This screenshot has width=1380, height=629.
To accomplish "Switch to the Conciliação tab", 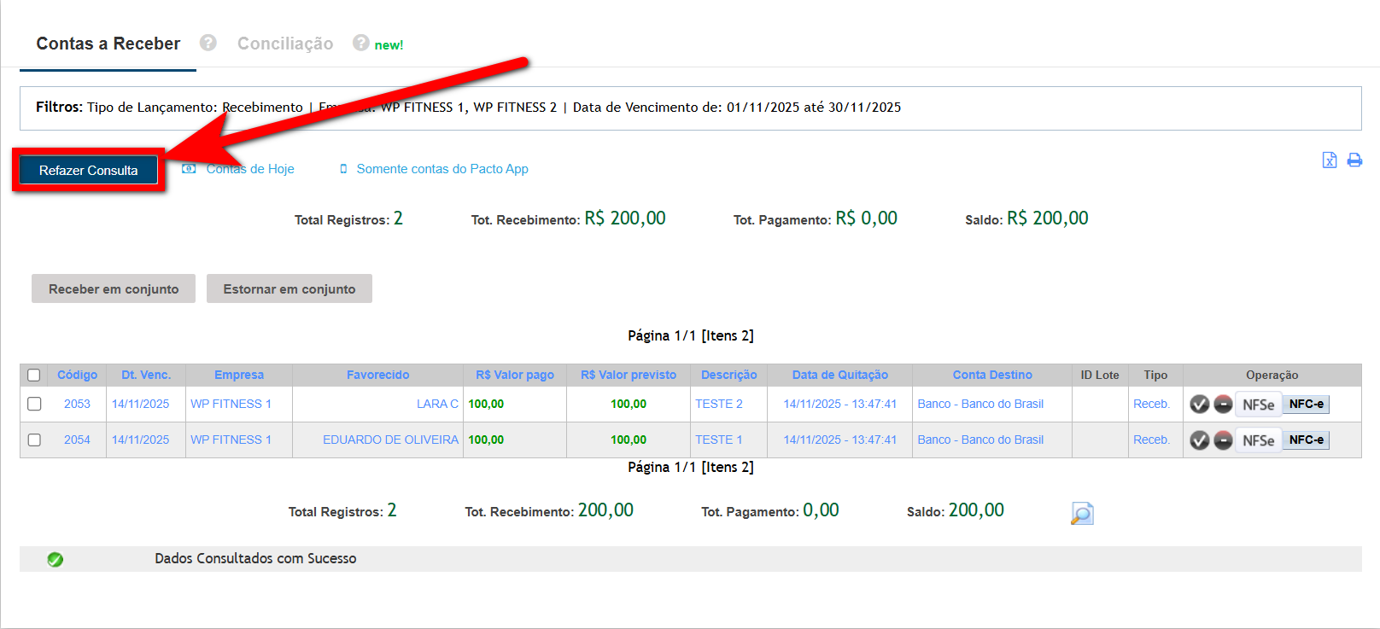I will (x=285, y=44).
